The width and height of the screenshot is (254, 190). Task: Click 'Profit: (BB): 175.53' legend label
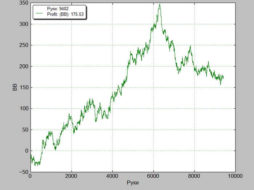pyautogui.click(x=65, y=14)
